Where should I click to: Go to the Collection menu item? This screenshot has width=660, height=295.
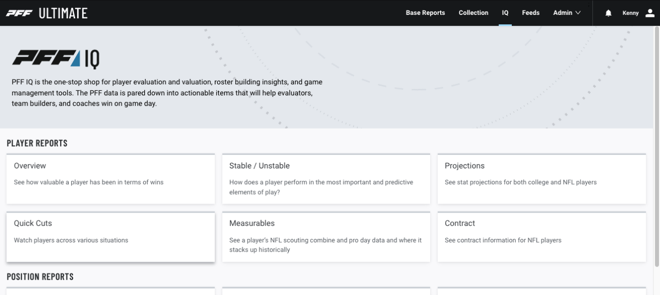(x=473, y=13)
